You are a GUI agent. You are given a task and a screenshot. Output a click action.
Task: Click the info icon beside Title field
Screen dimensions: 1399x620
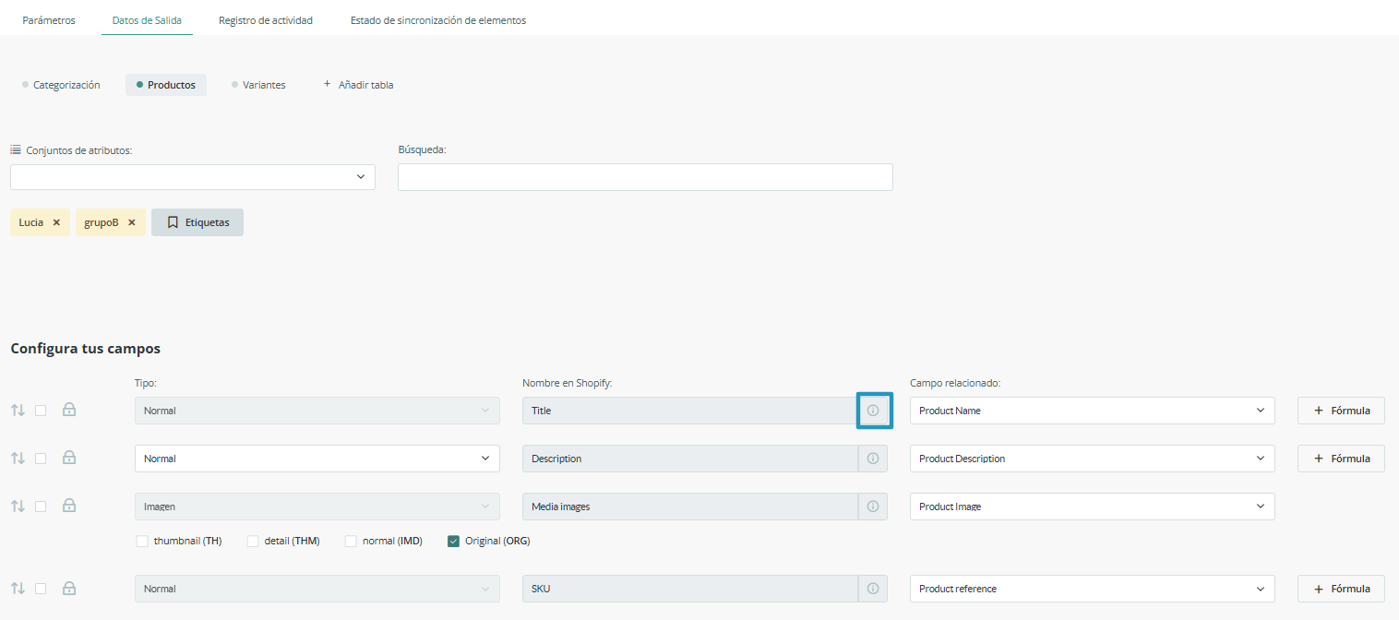(873, 411)
